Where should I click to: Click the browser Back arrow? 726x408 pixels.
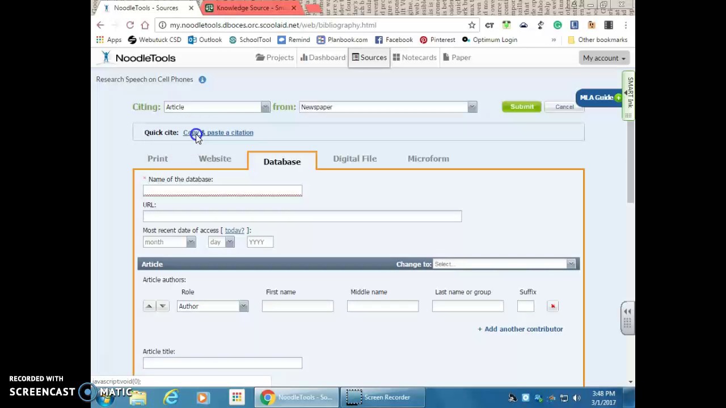(x=100, y=25)
